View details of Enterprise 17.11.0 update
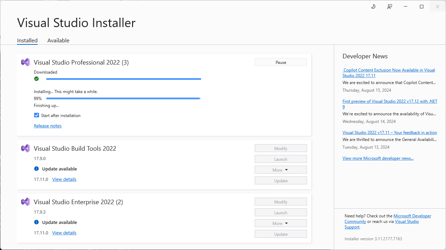Screen dimensions: 446x250 click(64, 233)
